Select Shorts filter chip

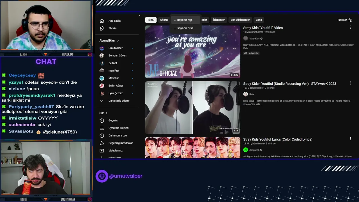(x=164, y=20)
